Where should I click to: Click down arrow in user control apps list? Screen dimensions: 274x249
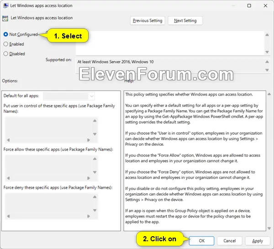(x=95, y=134)
